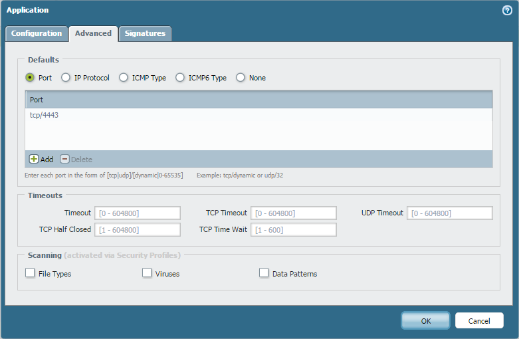The height and width of the screenshot is (339, 519).
Task: Click the green Add plus icon
Action: tap(34, 160)
